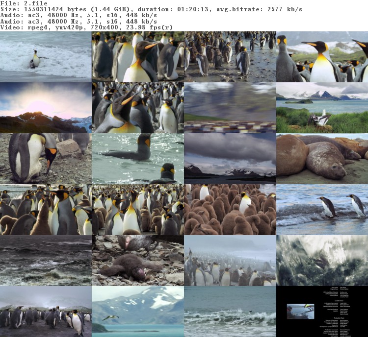
Task: Select the dark stormy sea waves thumbnail
Action: click(x=46, y=261)
